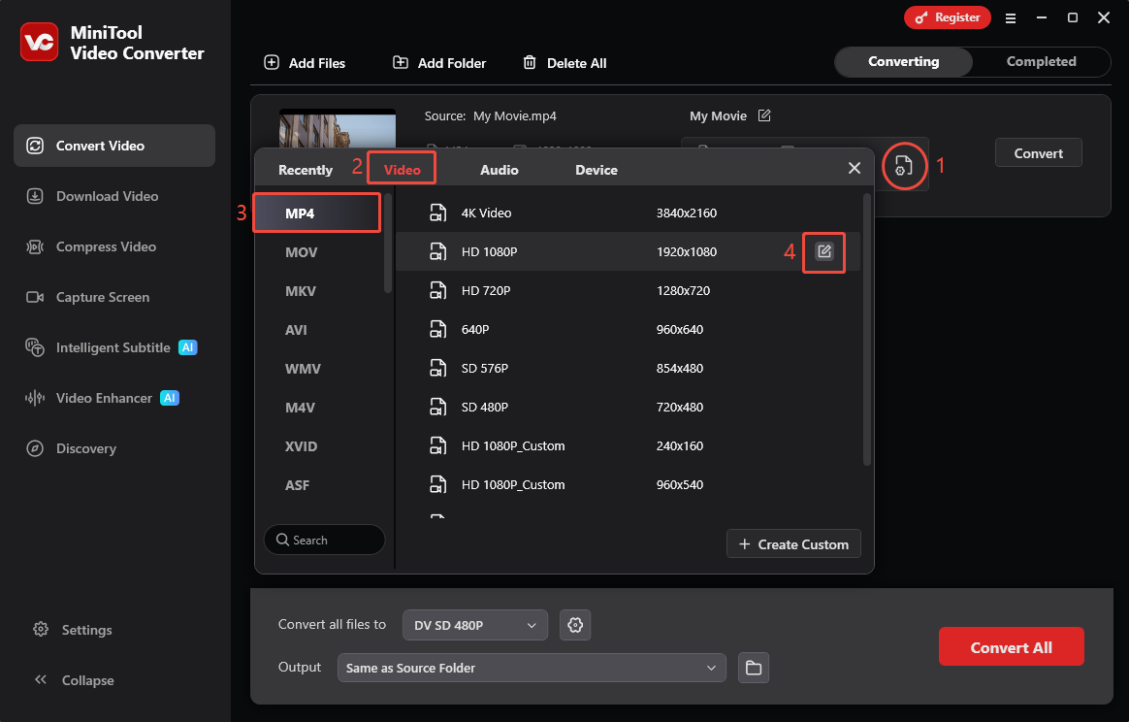This screenshot has width=1129, height=722.
Task: Click Add Folder
Action: pos(439,63)
